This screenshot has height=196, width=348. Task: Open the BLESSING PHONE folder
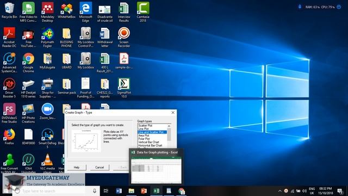click(66, 38)
